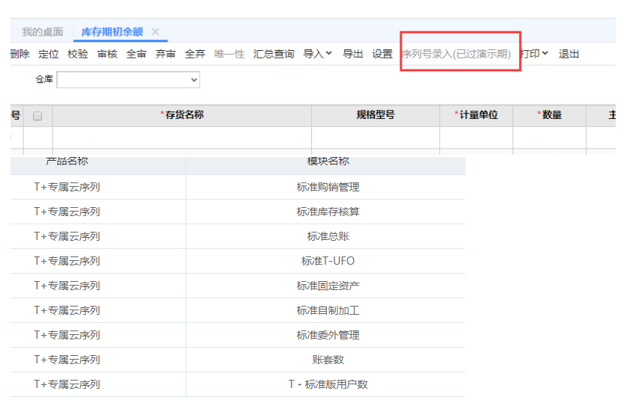The height and width of the screenshot is (400, 621).
Task: Toggle the select-all checkbox in table header
Action: 37,116
